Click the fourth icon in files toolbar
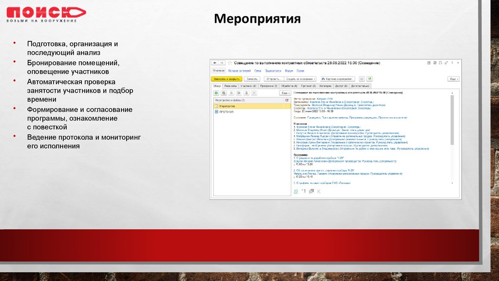Viewport: 499px width, 281px height. click(239, 93)
